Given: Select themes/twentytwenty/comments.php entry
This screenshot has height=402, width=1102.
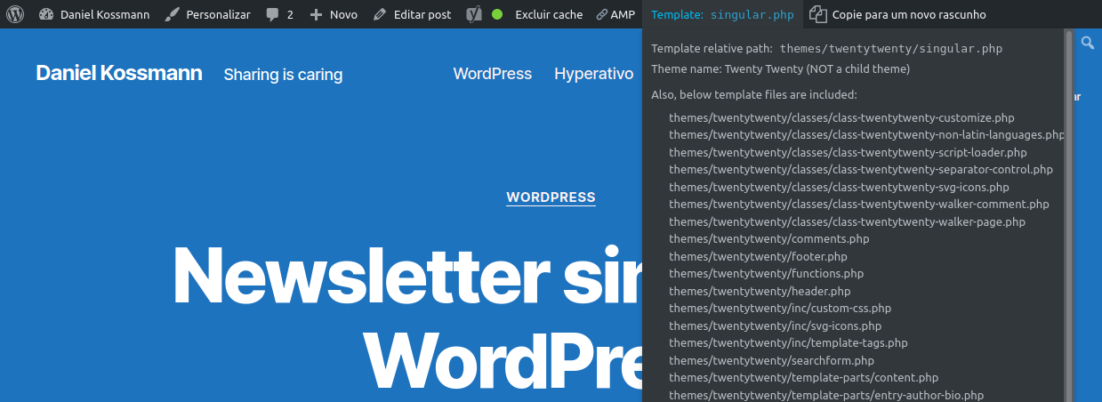Looking at the screenshot, I should [769, 238].
